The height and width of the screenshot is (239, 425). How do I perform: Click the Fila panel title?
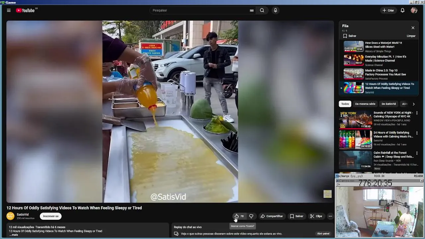[x=345, y=26]
